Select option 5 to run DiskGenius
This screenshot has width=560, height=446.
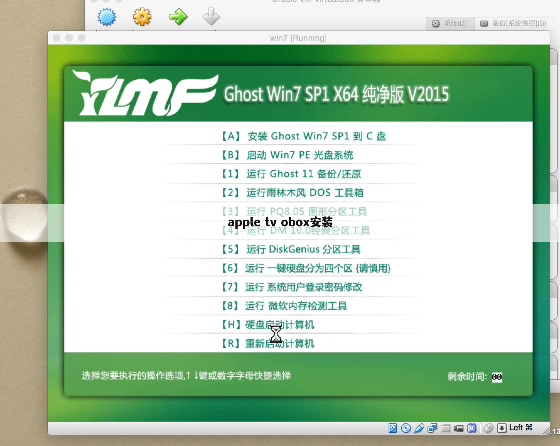pos(291,249)
